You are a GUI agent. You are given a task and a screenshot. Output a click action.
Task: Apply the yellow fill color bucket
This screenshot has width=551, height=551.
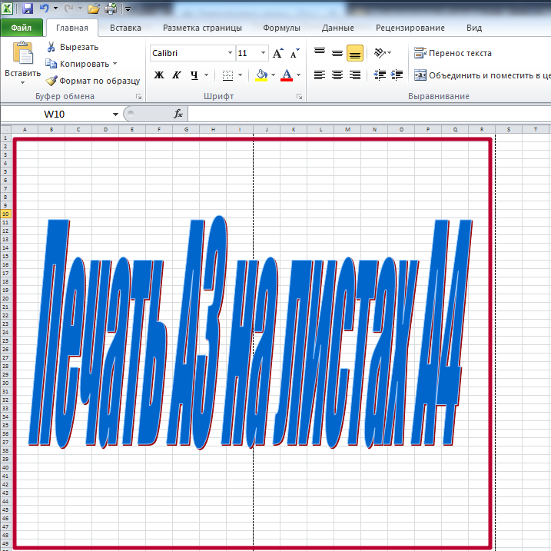pos(261,75)
